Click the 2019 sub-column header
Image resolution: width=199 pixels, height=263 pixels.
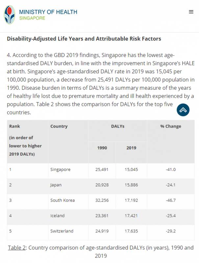click(131, 148)
